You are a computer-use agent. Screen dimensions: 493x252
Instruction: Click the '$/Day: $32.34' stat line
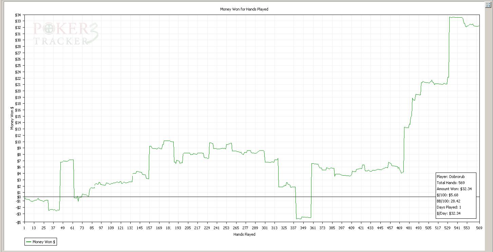click(449, 213)
